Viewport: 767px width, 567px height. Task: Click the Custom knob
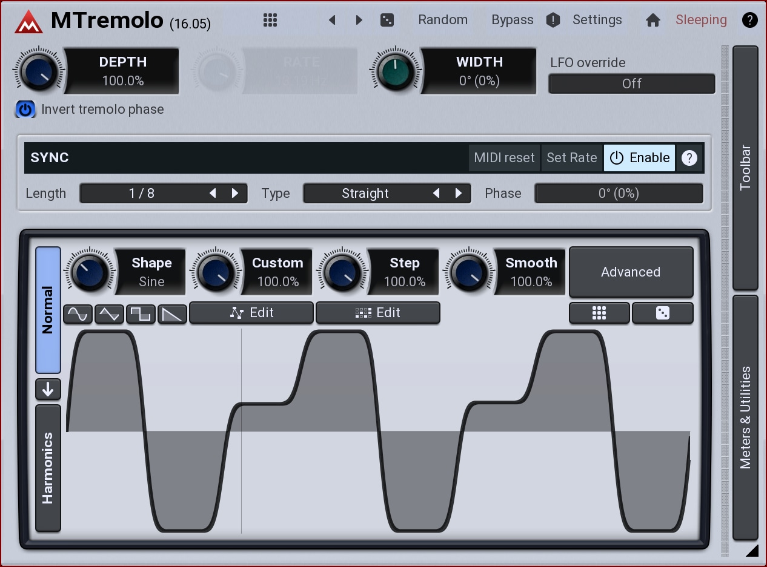(216, 272)
